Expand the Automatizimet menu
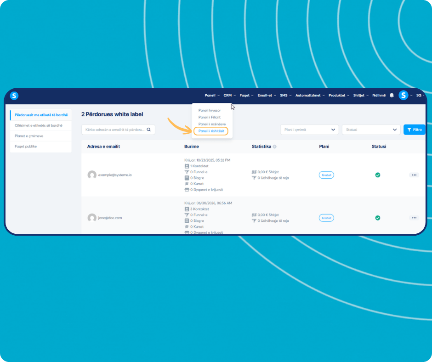Screen dimensions: 432x362 coord(310,95)
